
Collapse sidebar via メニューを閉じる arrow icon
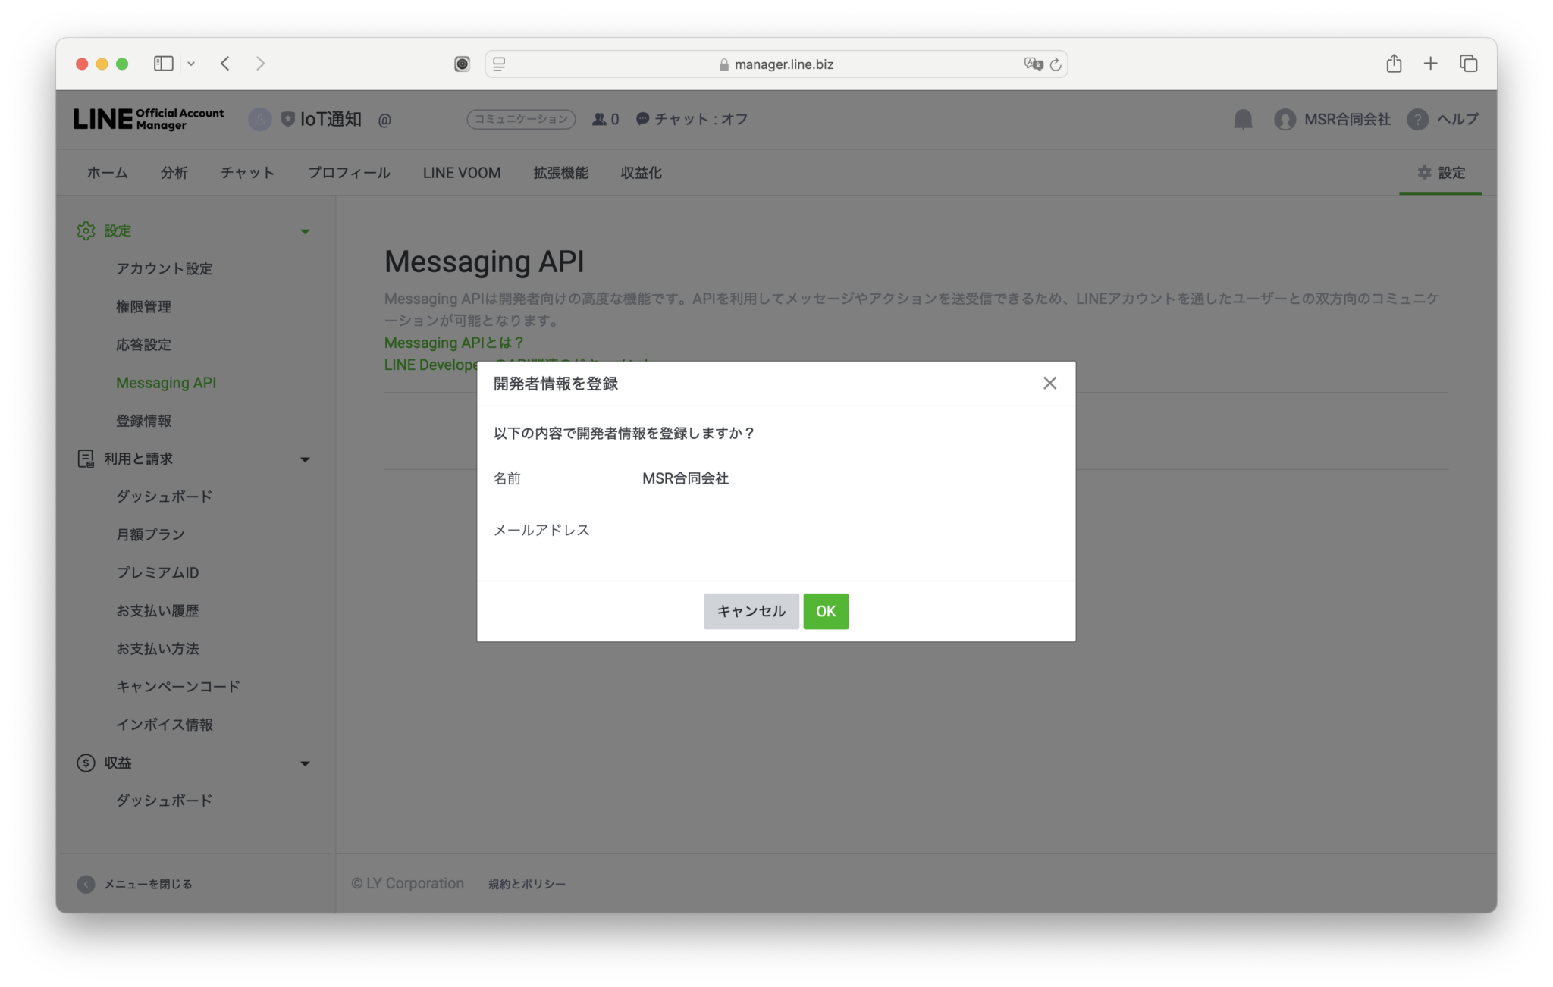(85, 884)
